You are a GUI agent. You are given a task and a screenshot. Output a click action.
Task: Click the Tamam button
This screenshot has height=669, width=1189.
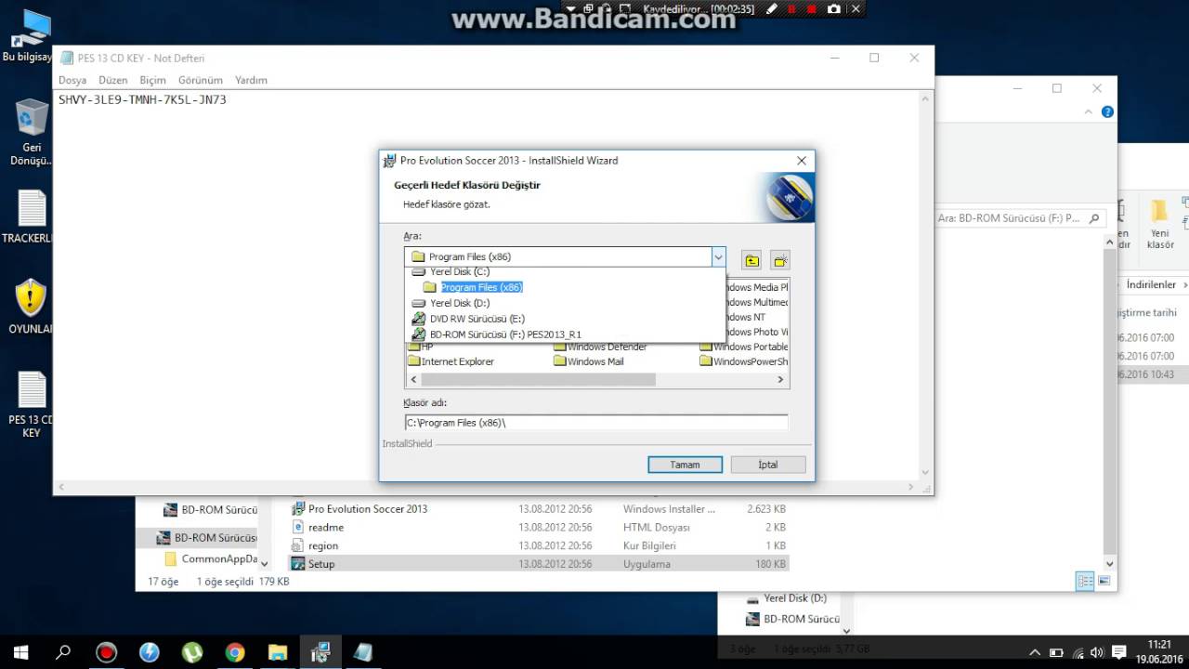685,465
